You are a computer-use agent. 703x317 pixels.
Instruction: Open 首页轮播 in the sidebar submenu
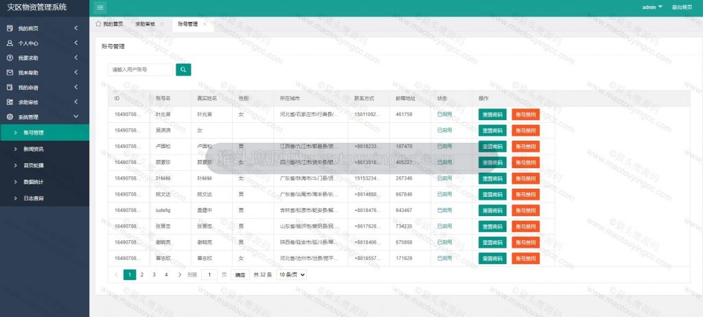coord(45,165)
